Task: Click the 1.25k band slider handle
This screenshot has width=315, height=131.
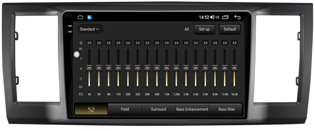Action: [176, 68]
